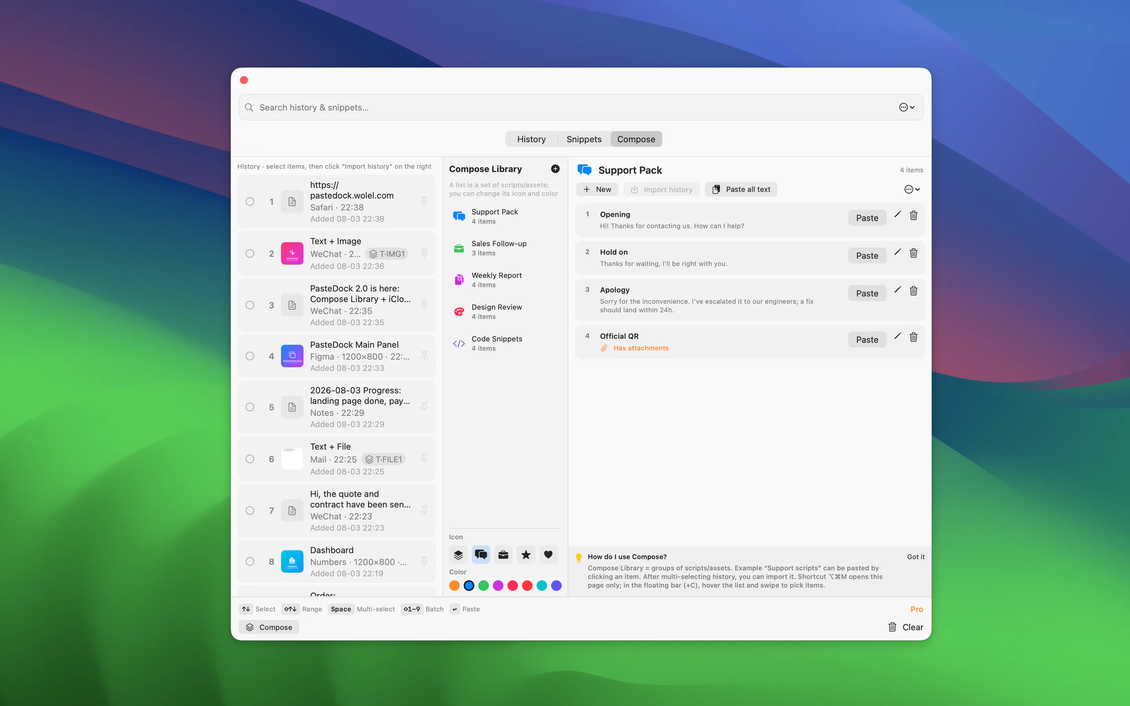Viewport: 1130px width, 706px height.
Task: Click the add new list plus icon in Compose Library
Action: tap(555, 169)
